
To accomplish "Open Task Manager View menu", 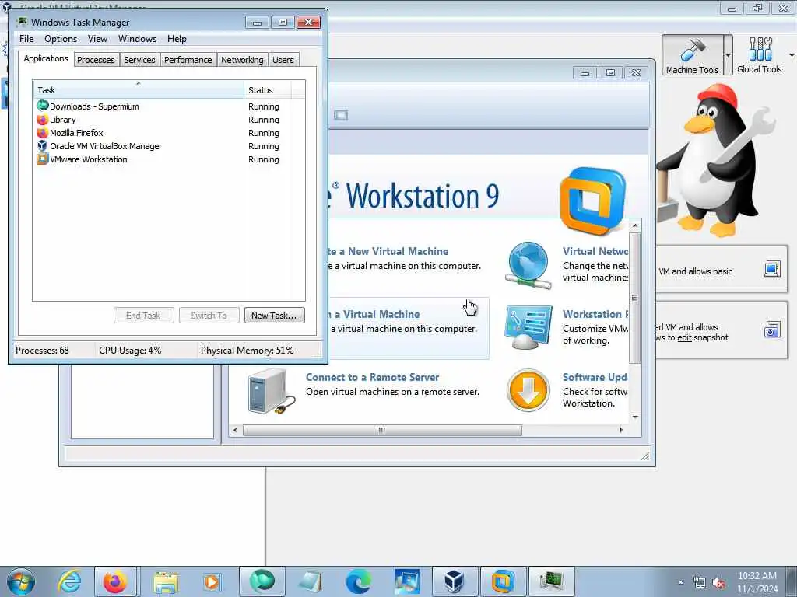I will pos(97,39).
